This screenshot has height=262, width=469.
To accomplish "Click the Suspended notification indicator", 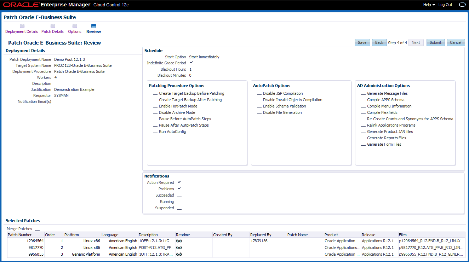I will click(x=179, y=208).
